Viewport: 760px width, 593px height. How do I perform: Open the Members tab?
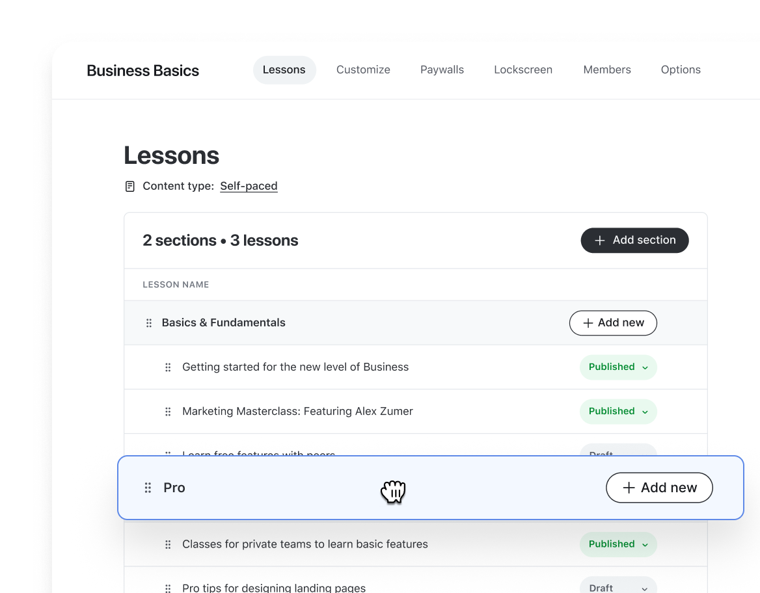point(606,70)
